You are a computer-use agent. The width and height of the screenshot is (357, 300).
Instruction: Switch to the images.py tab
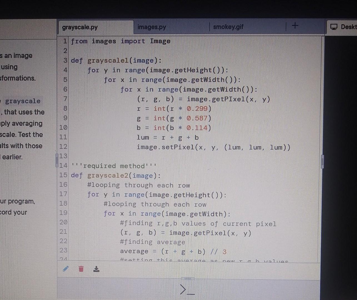151,27
